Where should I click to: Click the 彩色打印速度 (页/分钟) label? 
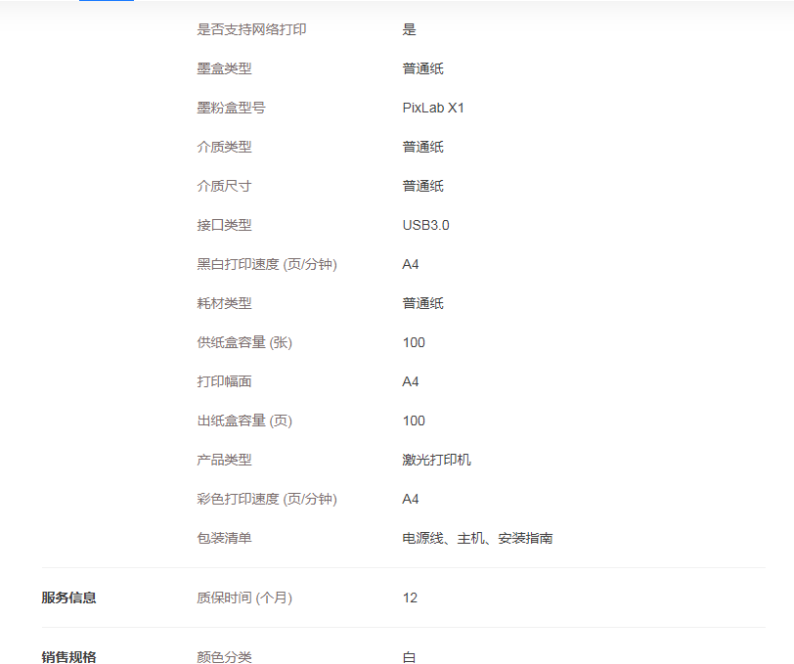point(267,499)
